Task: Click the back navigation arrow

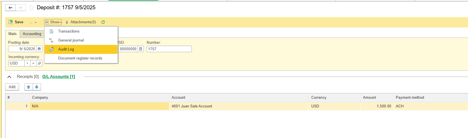Action: click(x=10, y=8)
